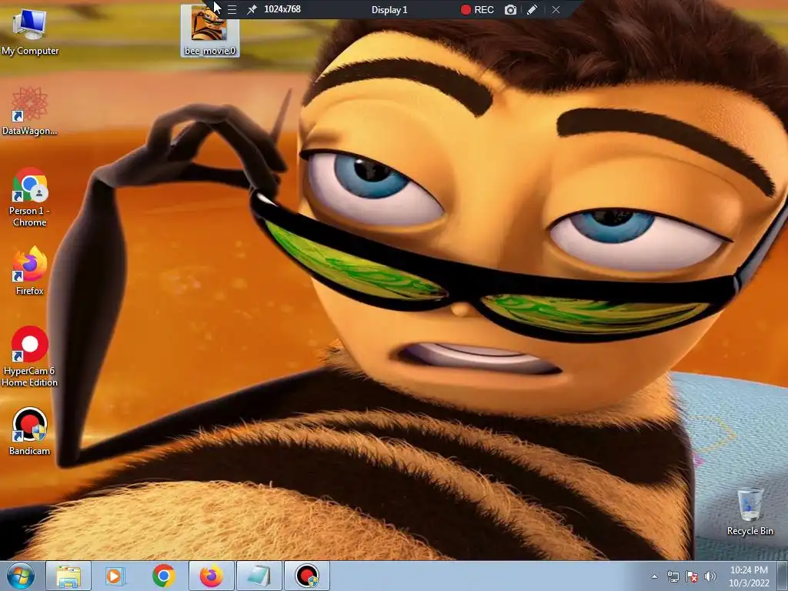The image size is (788, 591).
Task: Take a screenshot with camera icon
Action: (x=511, y=9)
